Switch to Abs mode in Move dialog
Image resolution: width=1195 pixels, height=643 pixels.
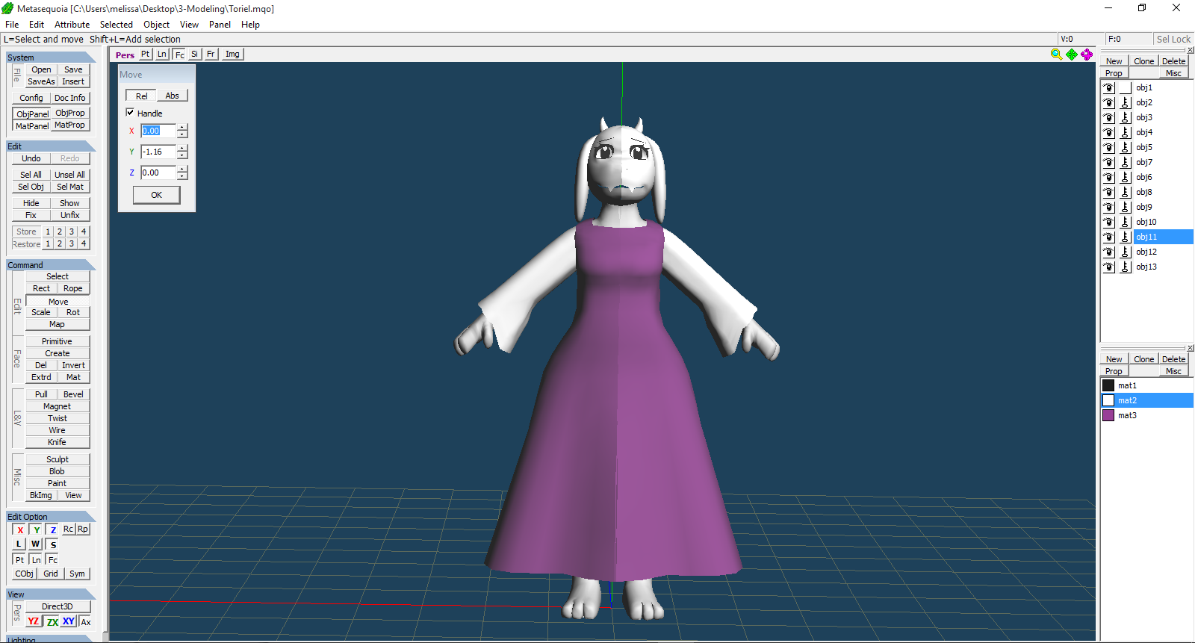(x=172, y=96)
